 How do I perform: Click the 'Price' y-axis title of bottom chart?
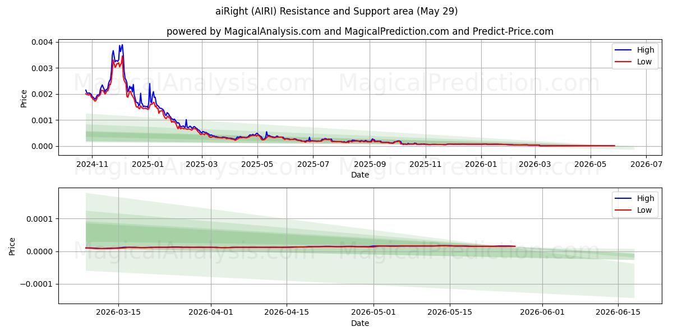click(12, 246)
